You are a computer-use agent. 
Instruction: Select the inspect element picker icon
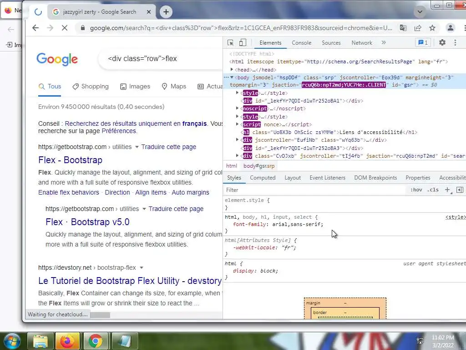(230, 42)
